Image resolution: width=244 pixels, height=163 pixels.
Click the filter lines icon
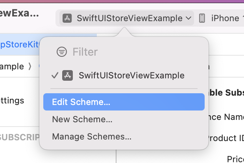click(62, 52)
